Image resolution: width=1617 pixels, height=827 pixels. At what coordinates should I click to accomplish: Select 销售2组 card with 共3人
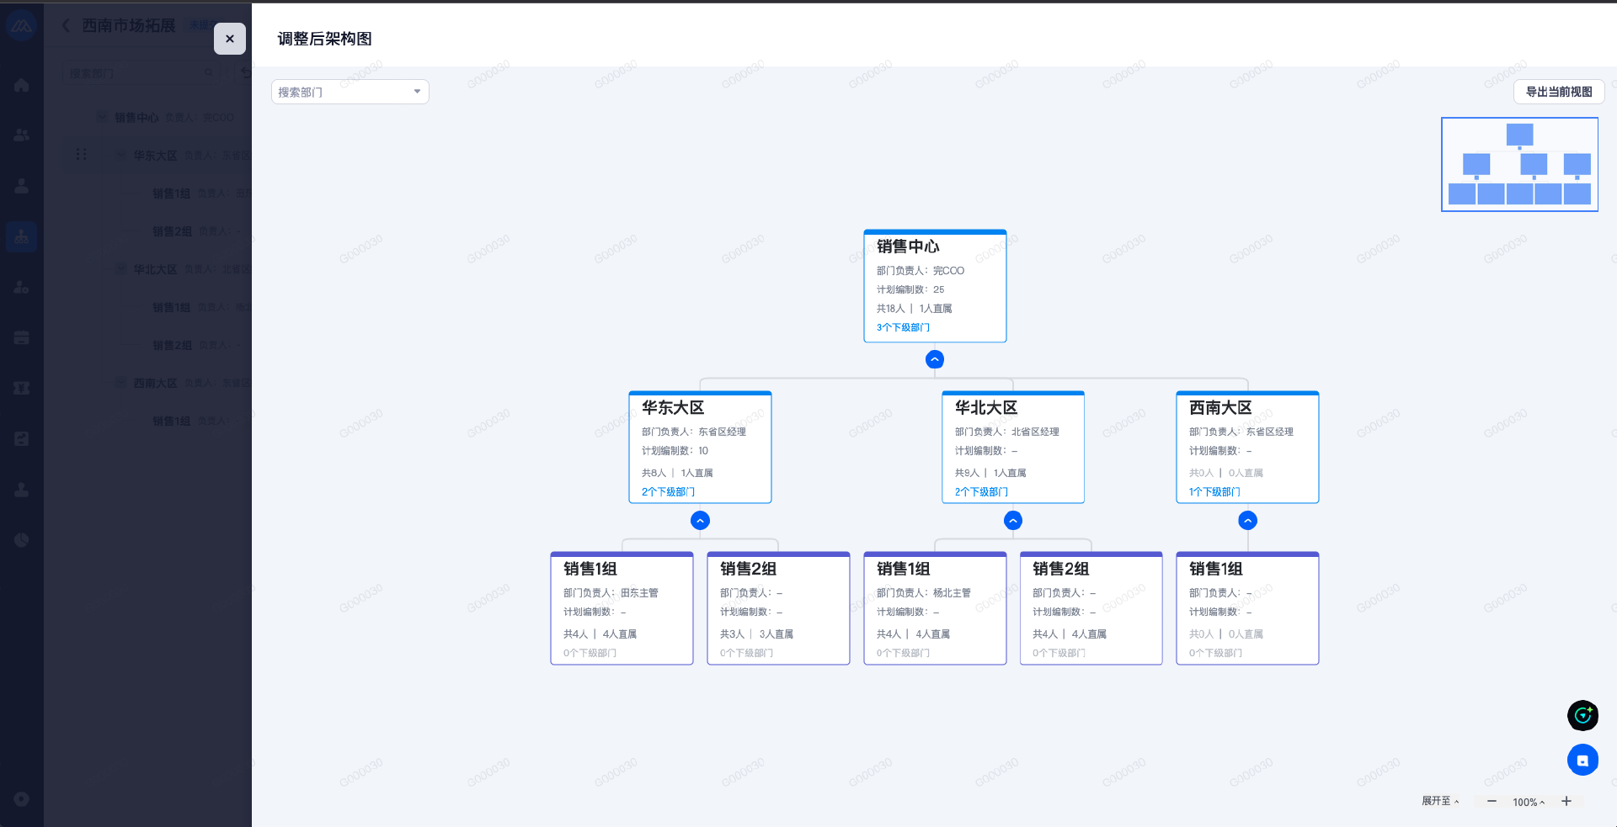coord(778,608)
